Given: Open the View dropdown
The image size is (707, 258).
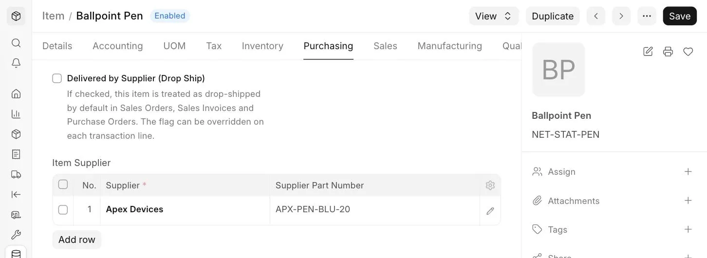Looking at the screenshot, I should pos(494,16).
